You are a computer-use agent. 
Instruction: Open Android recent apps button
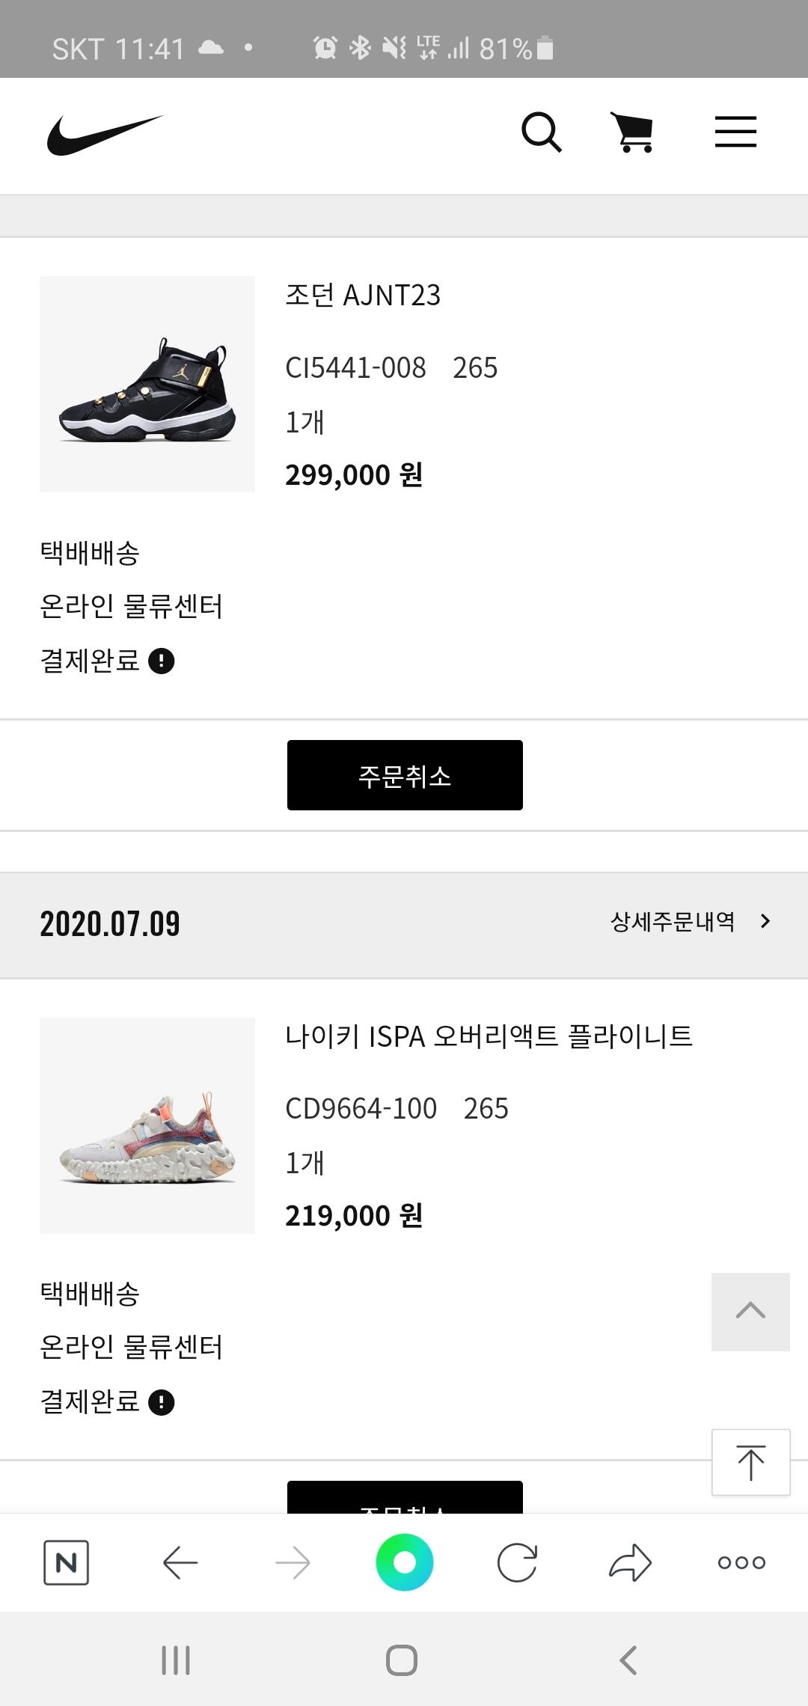[176, 1660]
